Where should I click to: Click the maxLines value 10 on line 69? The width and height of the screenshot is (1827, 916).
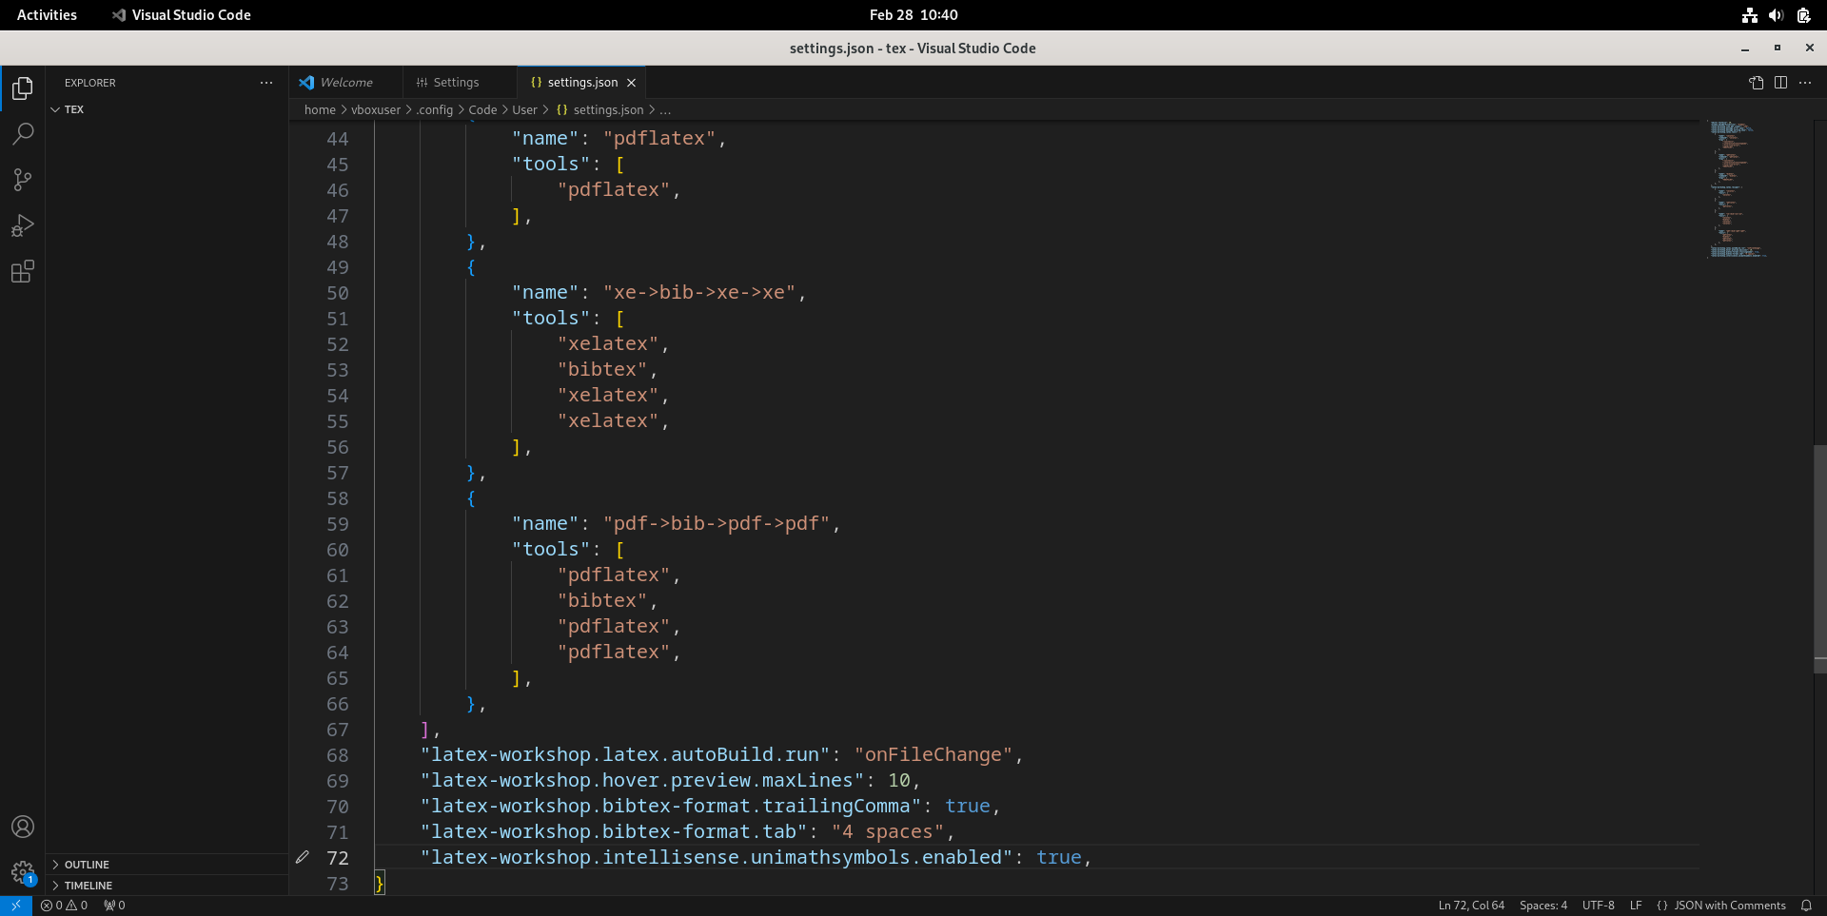[x=898, y=781]
